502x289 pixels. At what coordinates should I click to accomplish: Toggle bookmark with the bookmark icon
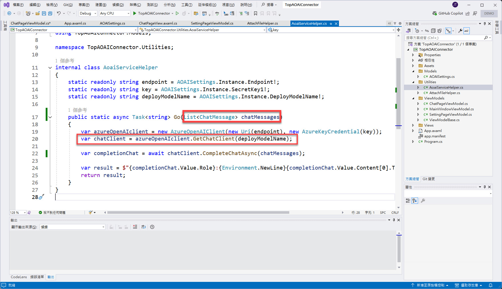click(x=256, y=13)
